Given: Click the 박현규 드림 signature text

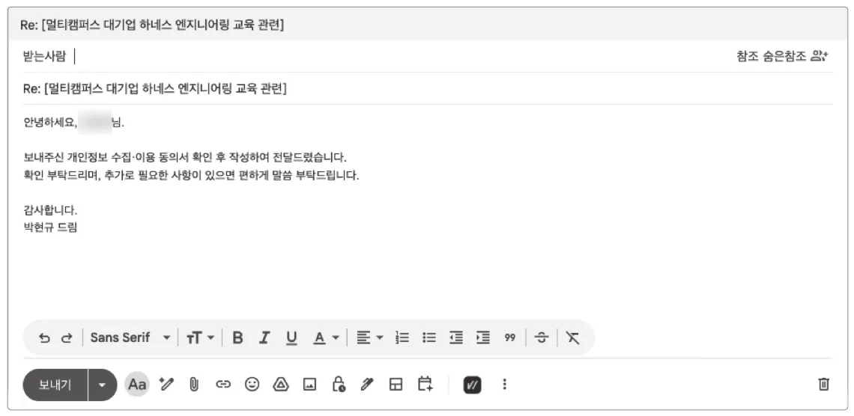Looking at the screenshot, I should coord(51,227).
